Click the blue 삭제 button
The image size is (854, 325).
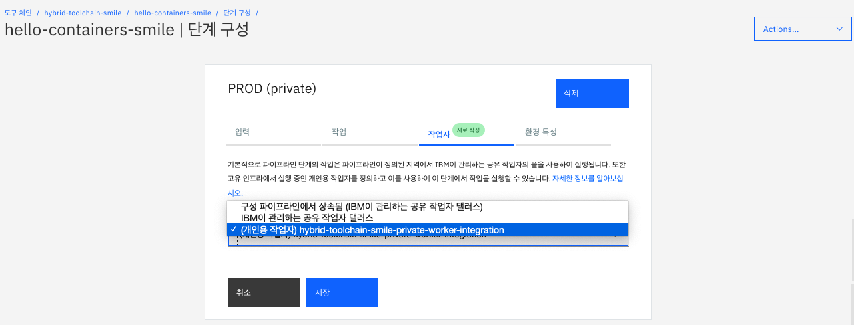point(592,93)
